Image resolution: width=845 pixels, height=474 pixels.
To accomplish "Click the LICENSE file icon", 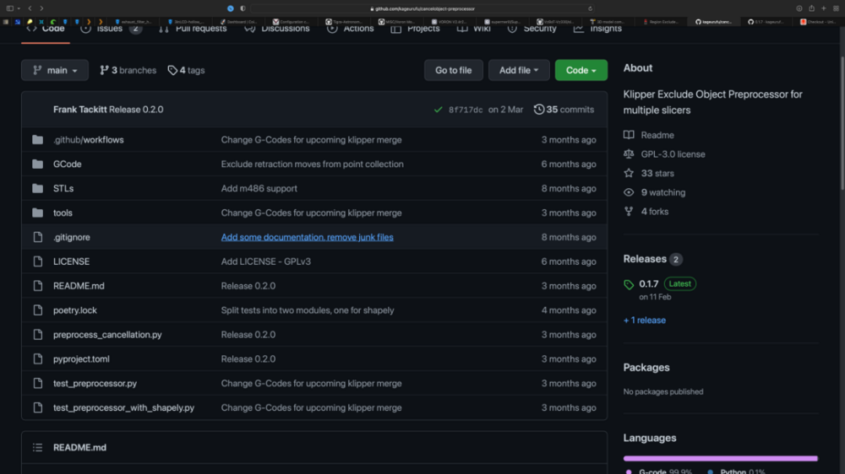I will pos(38,261).
